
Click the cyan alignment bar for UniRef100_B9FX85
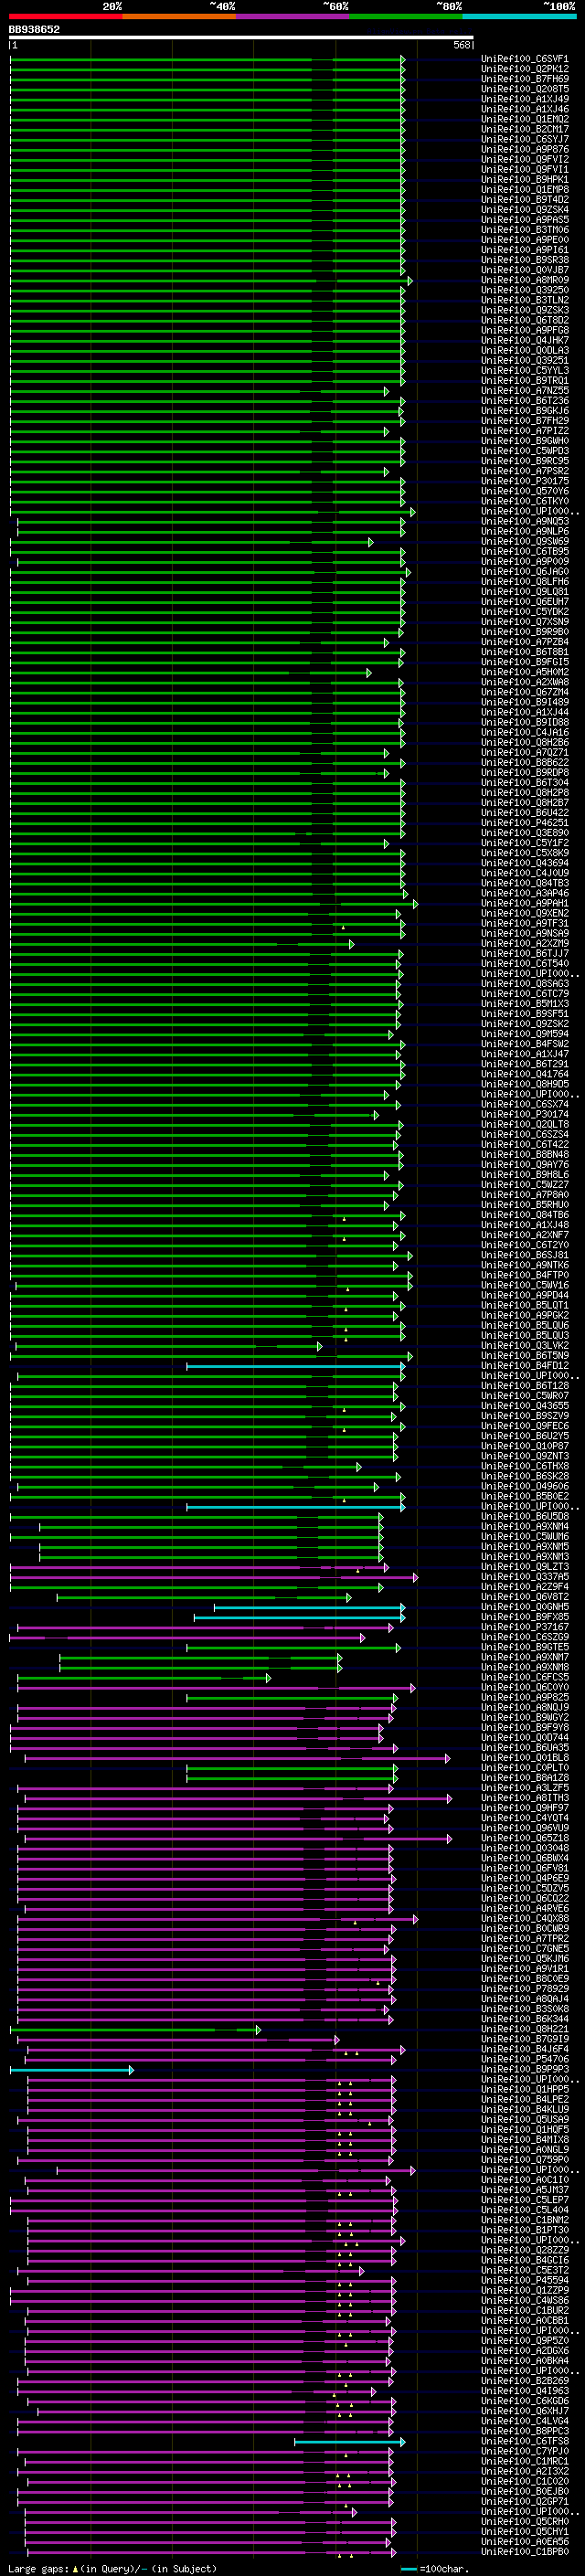tap(299, 1617)
